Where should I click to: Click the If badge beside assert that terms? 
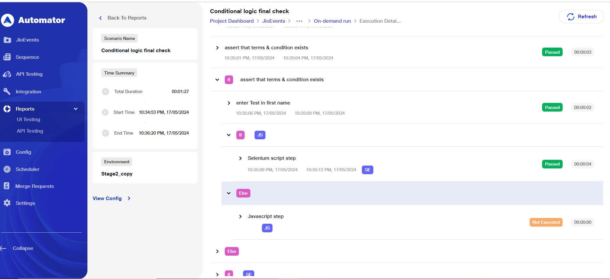pos(229,80)
